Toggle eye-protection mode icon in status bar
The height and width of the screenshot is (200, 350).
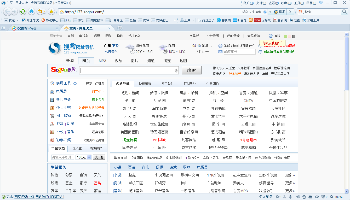317,197
